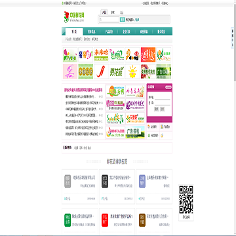Click the dark green 广告招租 tile in logo grid
This screenshot has width=236, height=236.
[x=164, y=71]
